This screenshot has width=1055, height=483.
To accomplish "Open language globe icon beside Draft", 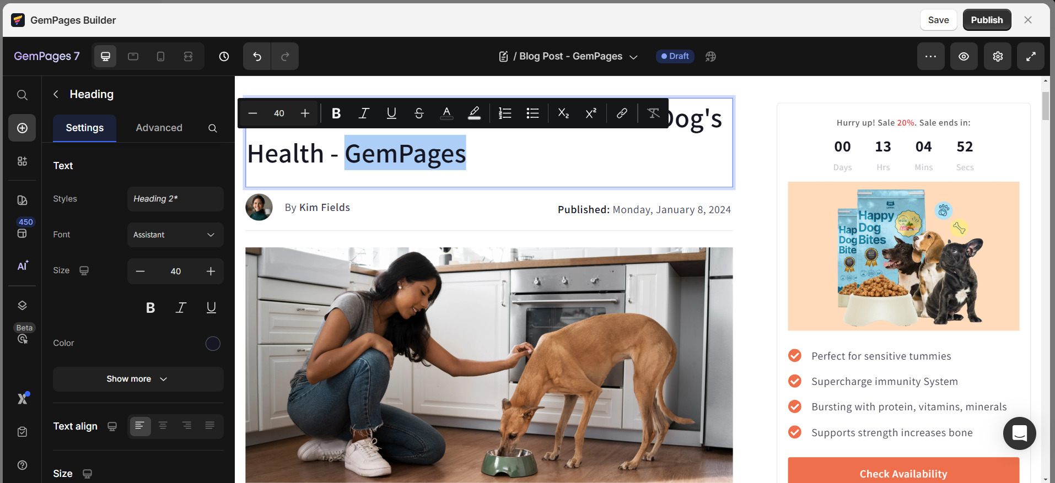I will 710,56.
